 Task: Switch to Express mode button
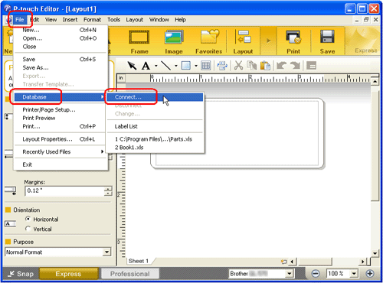[x=68, y=274]
